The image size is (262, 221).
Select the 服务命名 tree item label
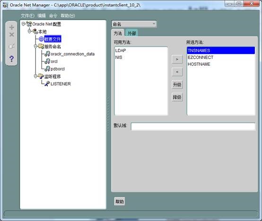click(52, 47)
